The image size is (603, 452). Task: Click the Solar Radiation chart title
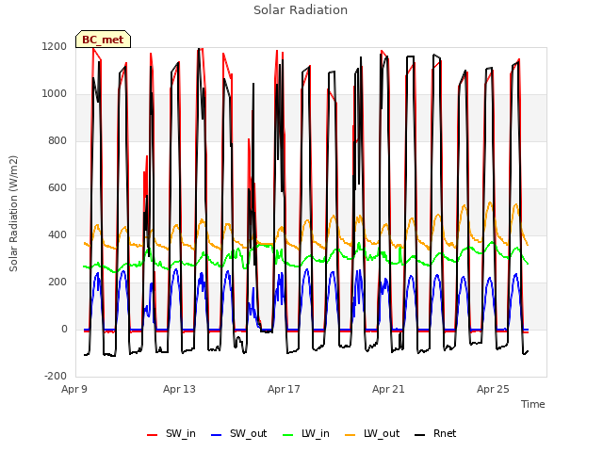(301, 10)
